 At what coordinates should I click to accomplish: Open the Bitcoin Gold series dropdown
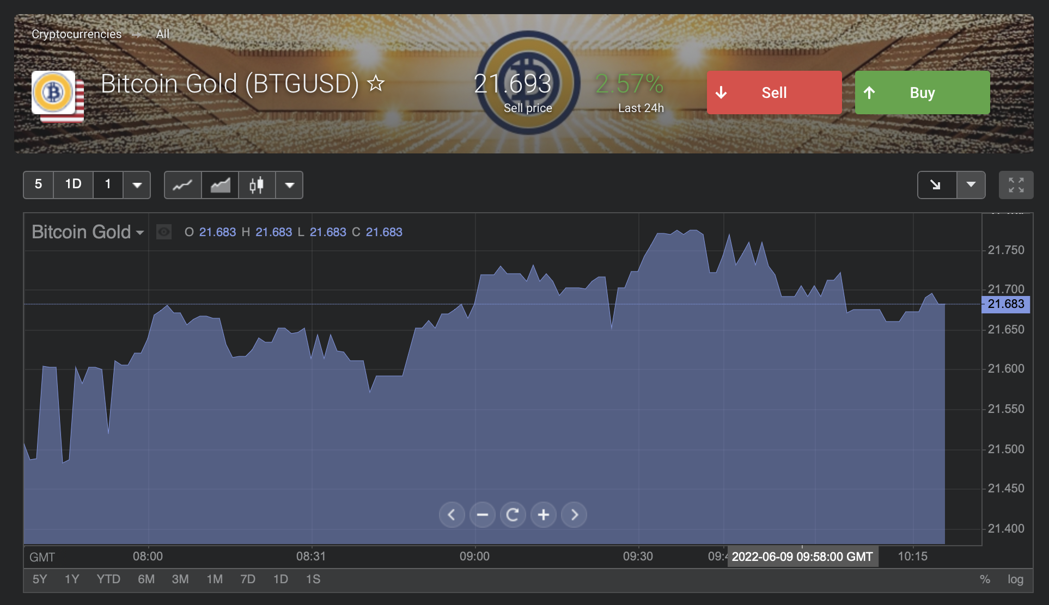pyautogui.click(x=88, y=232)
